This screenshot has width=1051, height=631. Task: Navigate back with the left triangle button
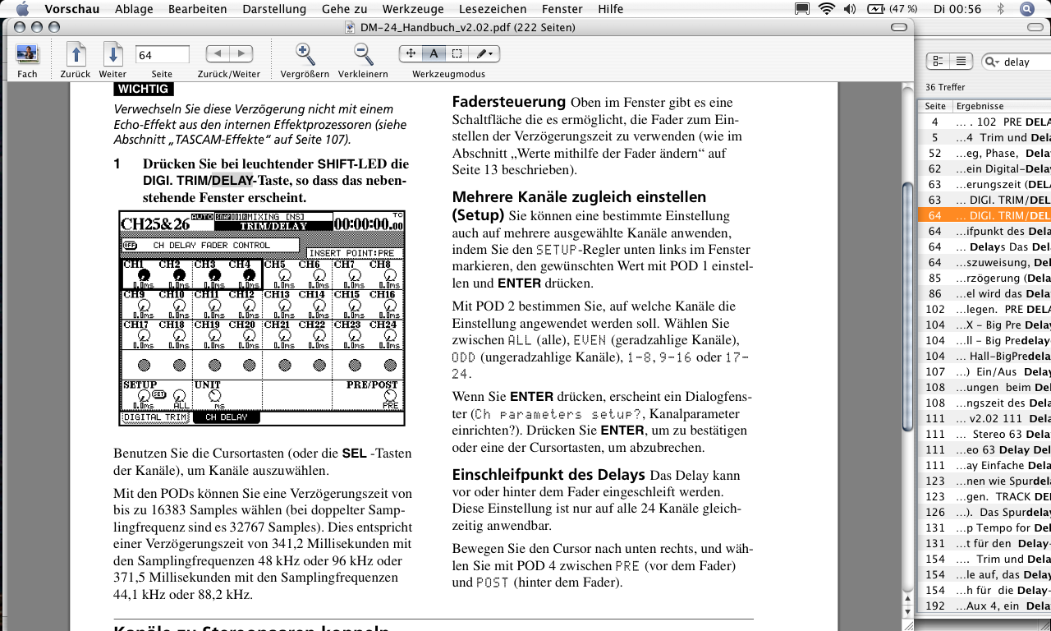click(x=218, y=53)
